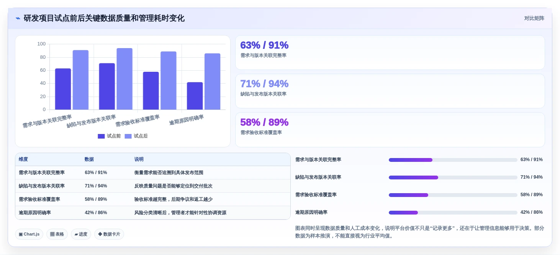Click the 试点前 bar for 需求与版本关联完整率
Screen dimensions: 560x255
(63, 89)
